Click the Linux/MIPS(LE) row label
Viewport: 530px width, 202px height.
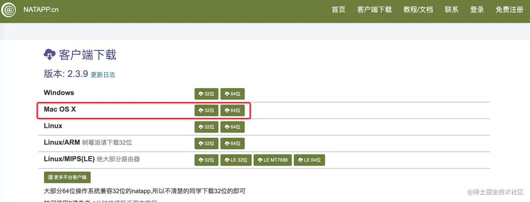coord(69,159)
